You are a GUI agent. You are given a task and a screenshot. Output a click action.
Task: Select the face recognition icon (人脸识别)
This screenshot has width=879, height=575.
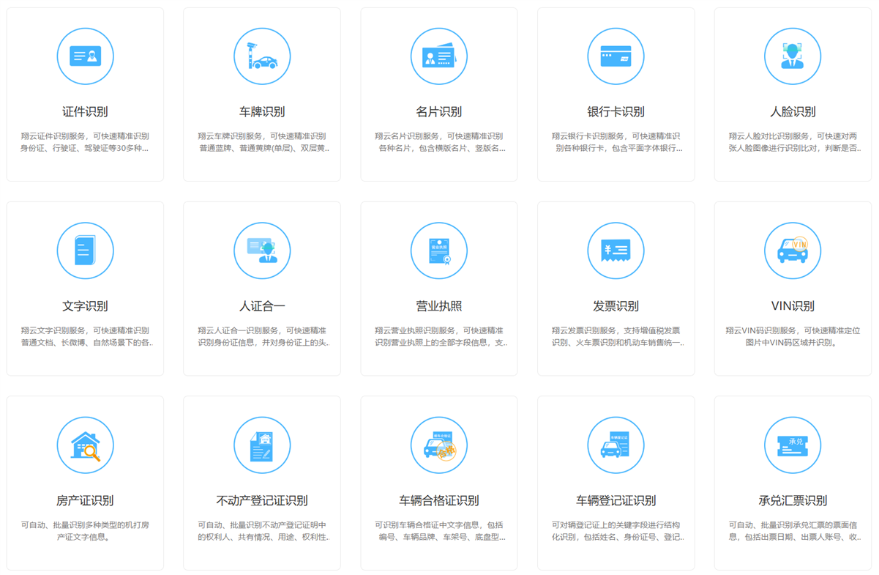pyautogui.click(x=793, y=56)
